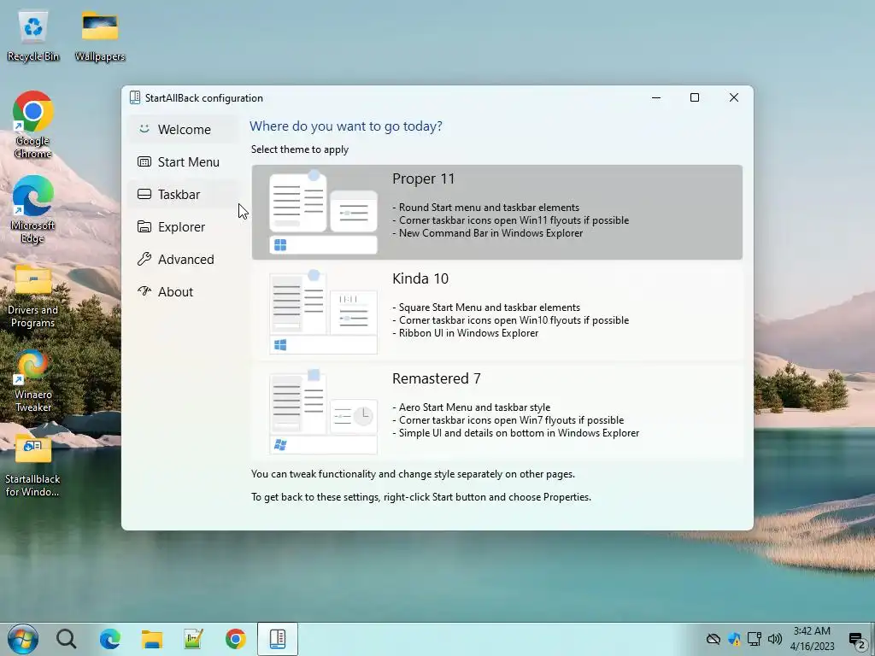
Task: Open notification center with 2 badge
Action: 856,640
